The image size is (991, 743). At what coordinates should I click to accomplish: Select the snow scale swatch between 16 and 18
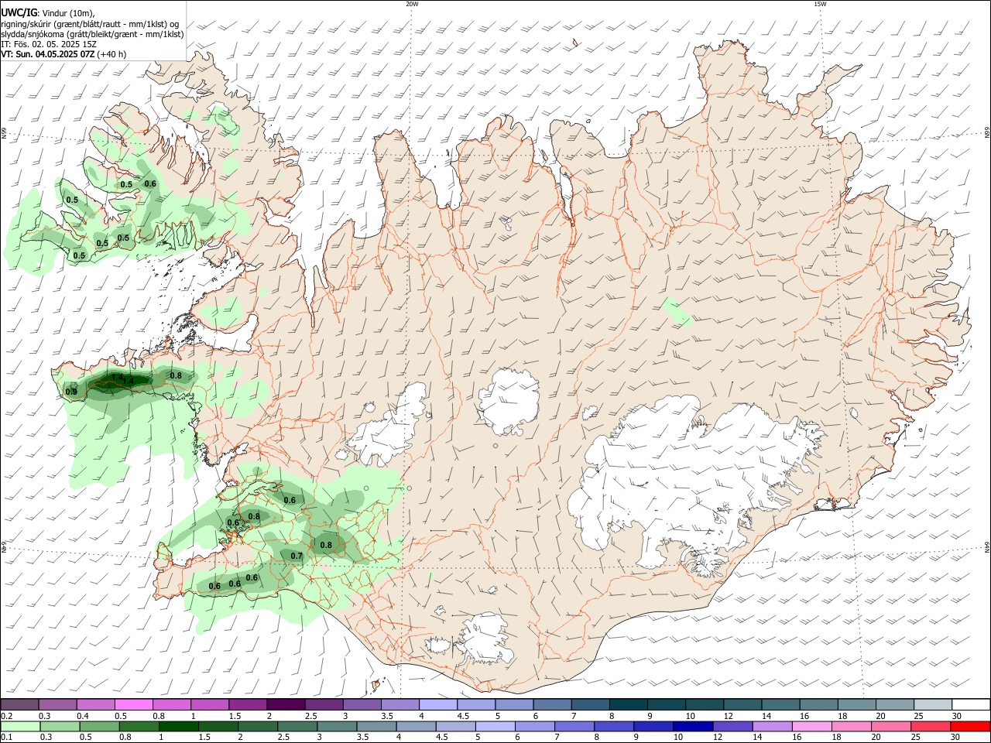coord(818,704)
